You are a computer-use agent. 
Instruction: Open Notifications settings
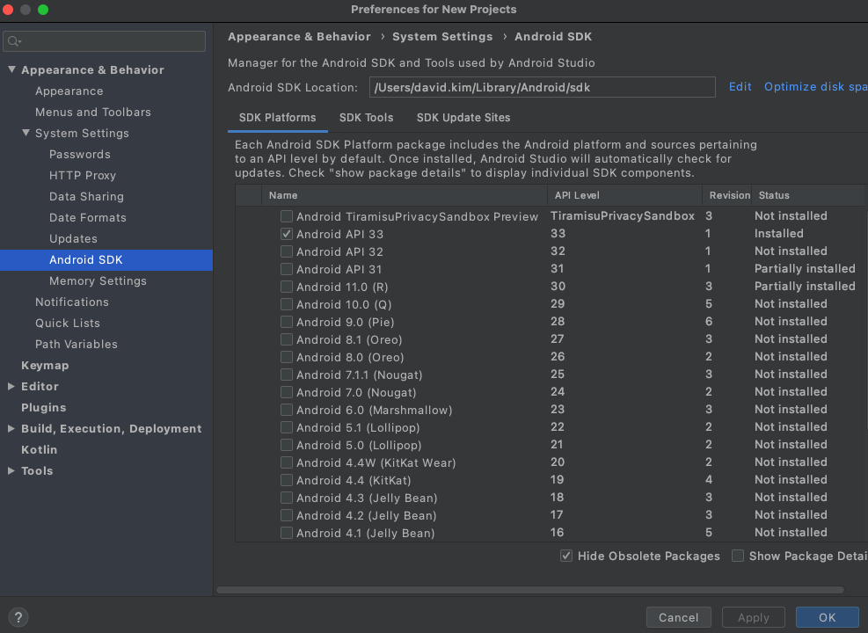click(72, 302)
